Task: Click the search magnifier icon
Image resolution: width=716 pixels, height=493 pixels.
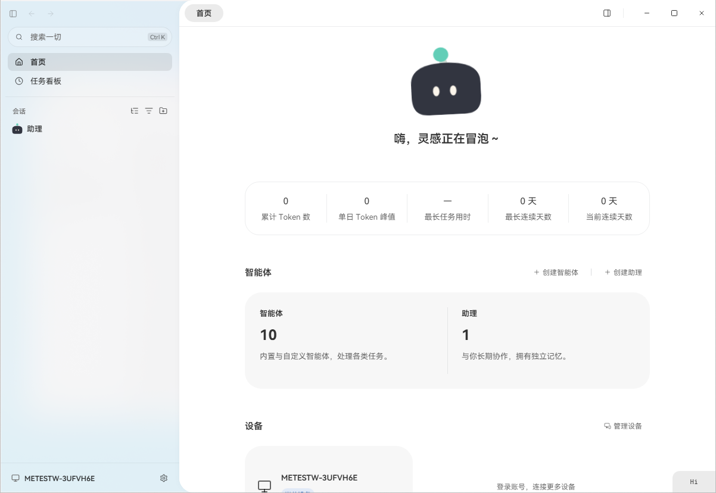Action: 19,37
